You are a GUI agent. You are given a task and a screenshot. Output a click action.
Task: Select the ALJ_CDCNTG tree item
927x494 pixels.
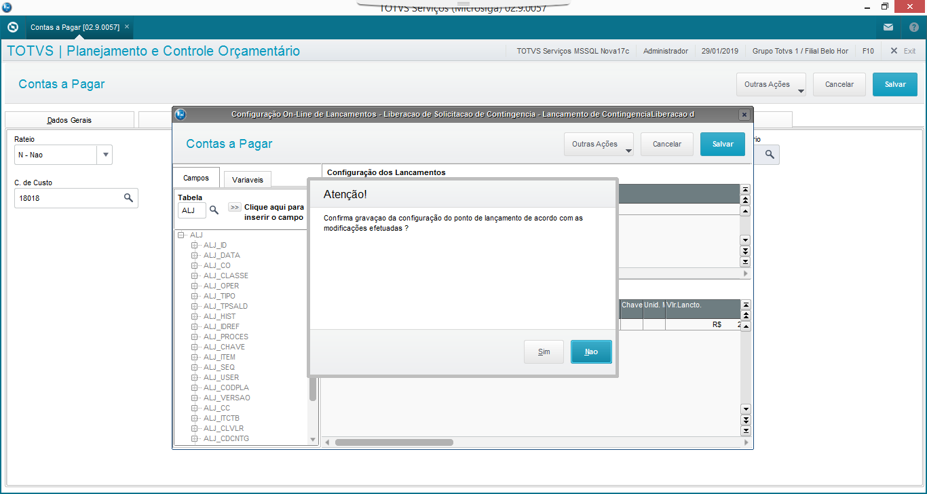pyautogui.click(x=226, y=438)
